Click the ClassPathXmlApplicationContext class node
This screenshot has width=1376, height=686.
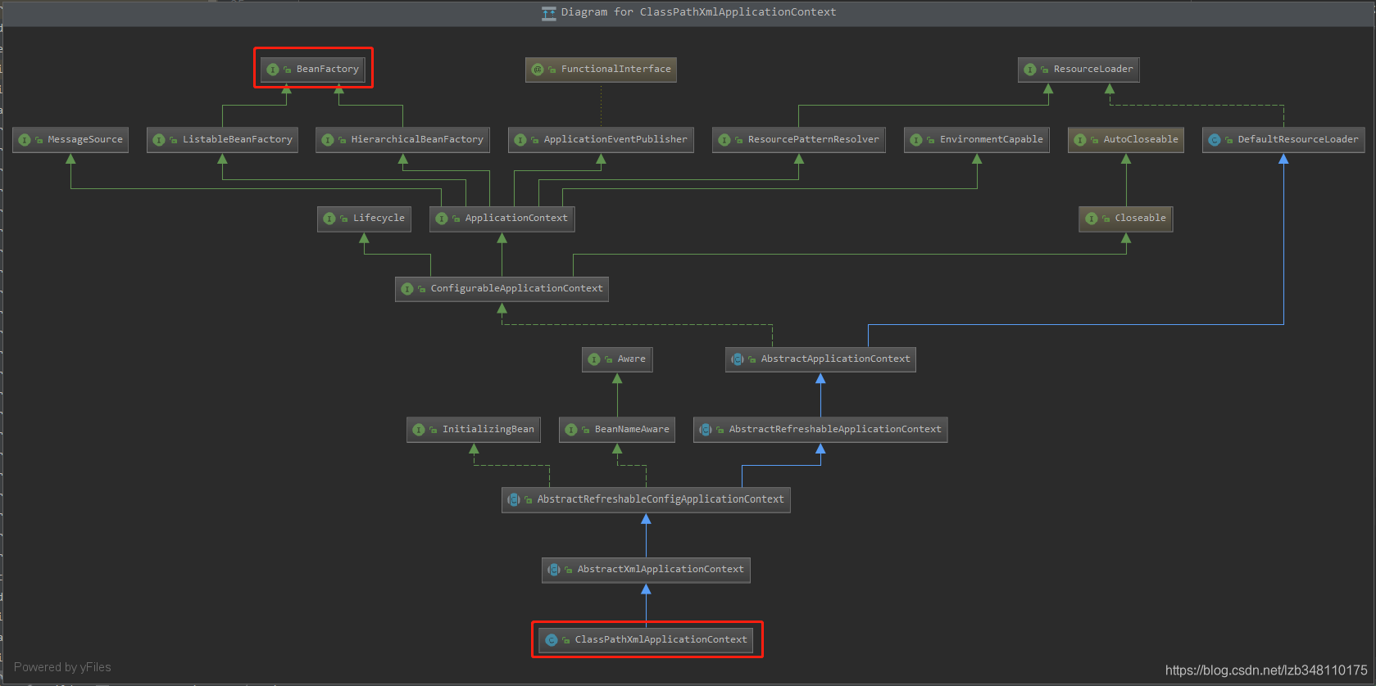click(646, 640)
